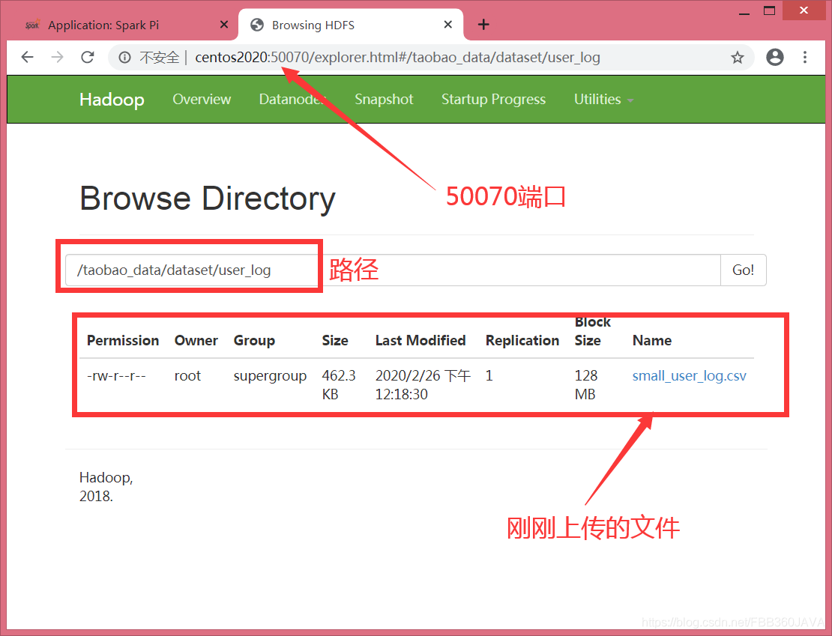Image resolution: width=832 pixels, height=636 pixels.
Task: Open the Datanodes page
Action: [x=292, y=99]
